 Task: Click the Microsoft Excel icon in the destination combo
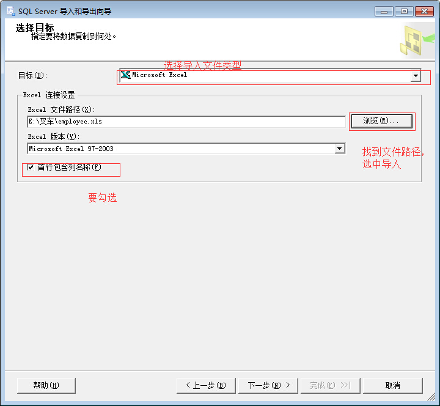pos(125,75)
